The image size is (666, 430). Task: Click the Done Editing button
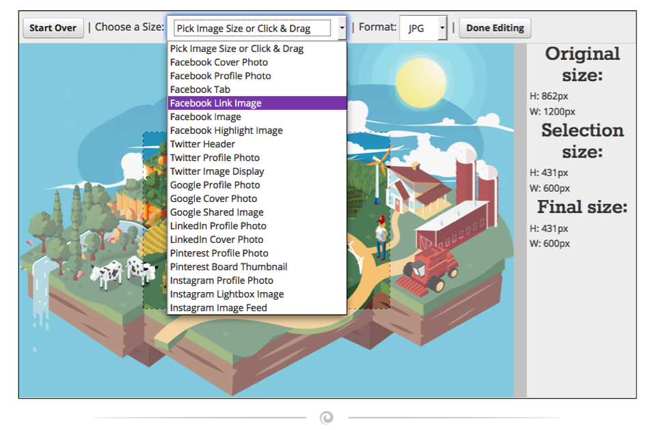tap(495, 28)
